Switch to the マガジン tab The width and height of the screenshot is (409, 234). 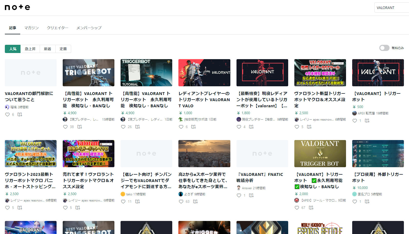tap(31, 28)
